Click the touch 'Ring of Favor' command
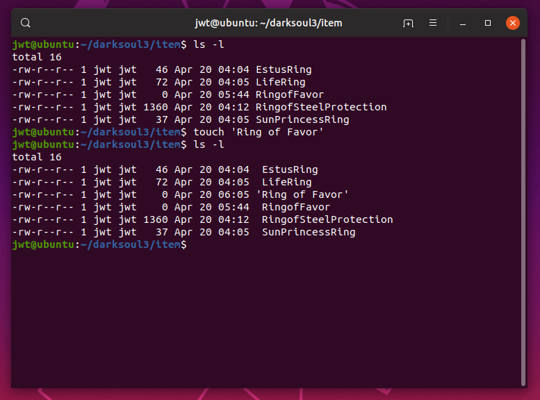The height and width of the screenshot is (400, 540). click(259, 132)
